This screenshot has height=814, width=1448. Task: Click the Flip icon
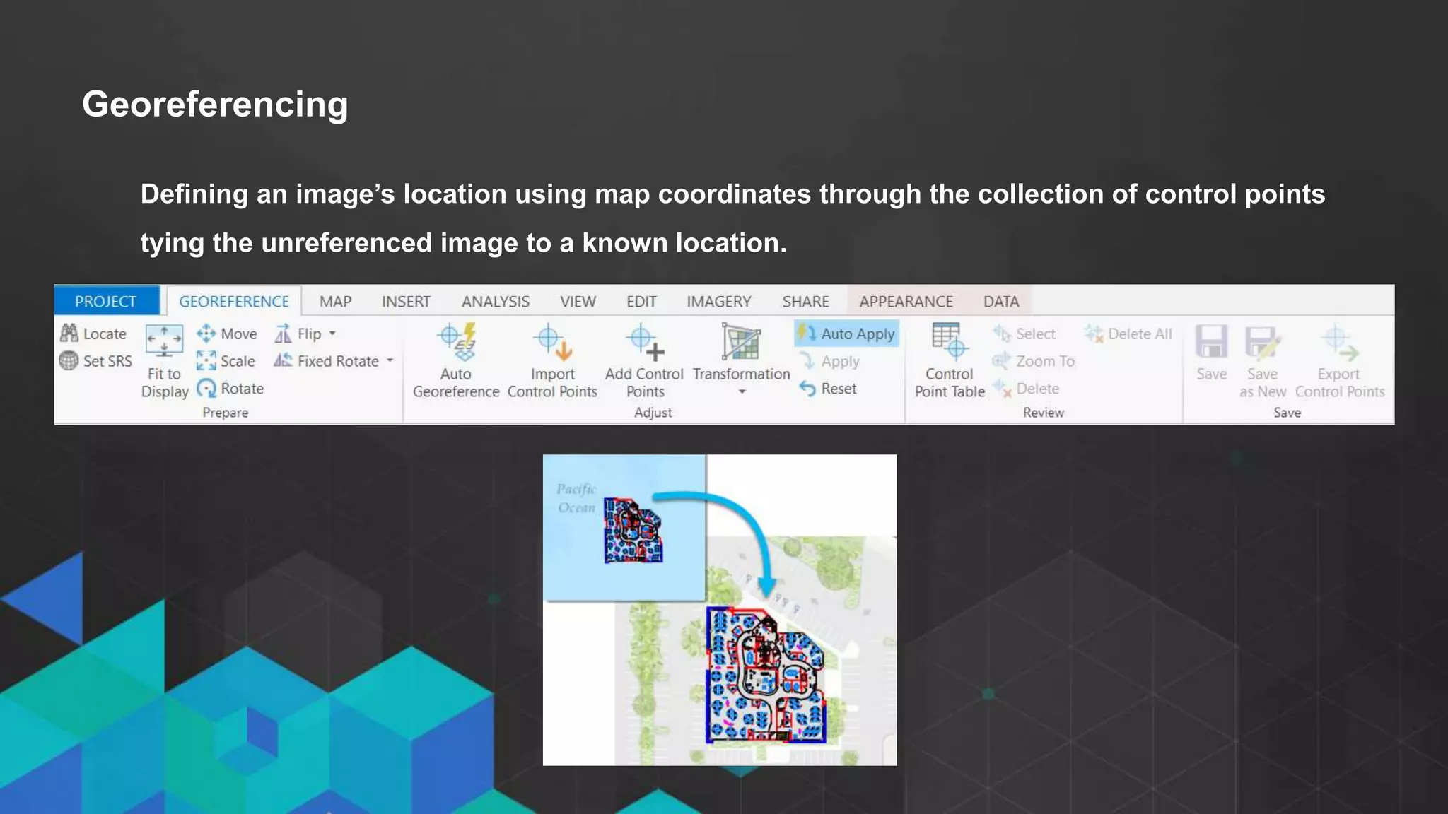point(283,334)
